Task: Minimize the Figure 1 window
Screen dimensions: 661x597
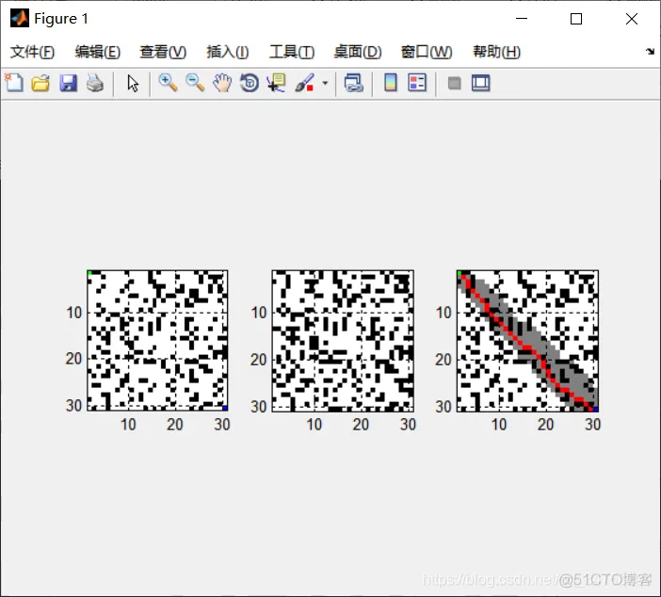Action: click(x=522, y=19)
